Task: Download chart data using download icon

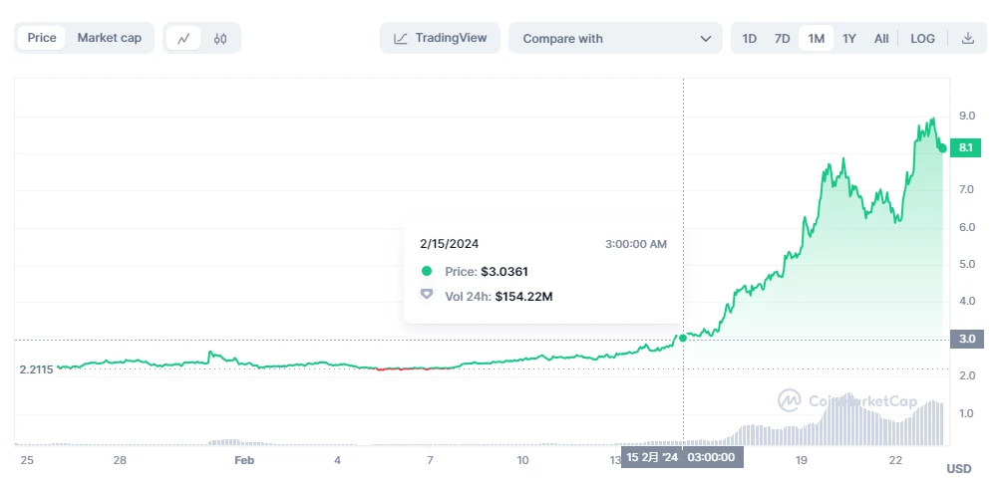Action: coord(967,39)
